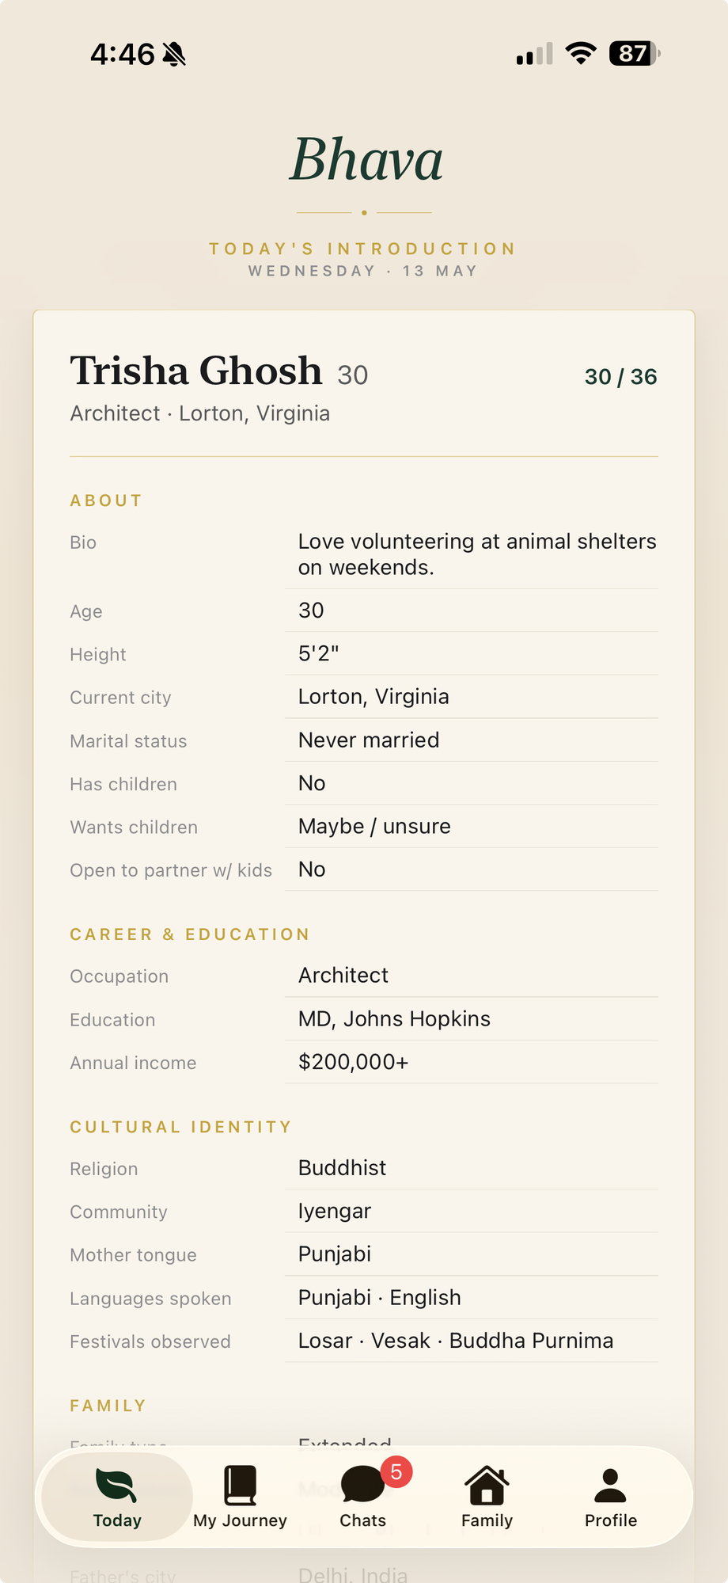This screenshot has width=728, height=1583.
Task: Tap the red 5 notification badge
Action: click(x=396, y=1472)
